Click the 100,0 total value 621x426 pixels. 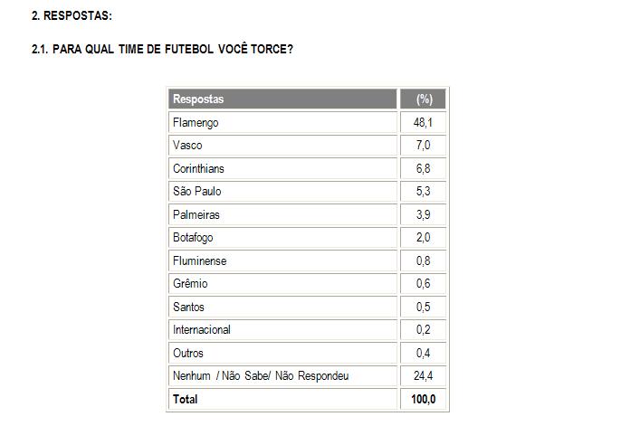pyautogui.click(x=423, y=399)
